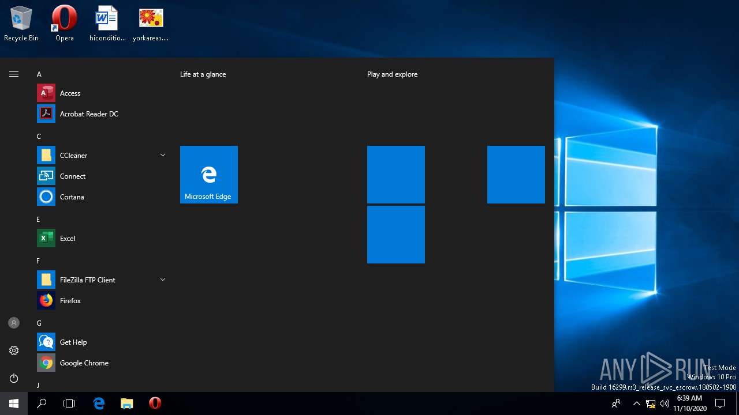This screenshot has height=415, width=739.
Task: Open the taskbar Search icon
Action: [x=42, y=403]
